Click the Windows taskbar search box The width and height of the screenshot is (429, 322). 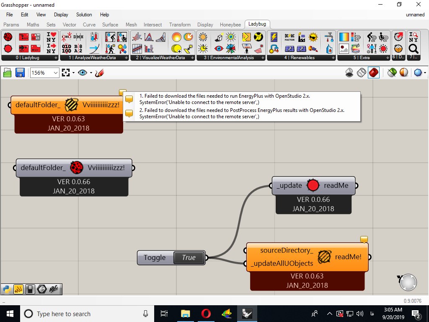coord(87,314)
